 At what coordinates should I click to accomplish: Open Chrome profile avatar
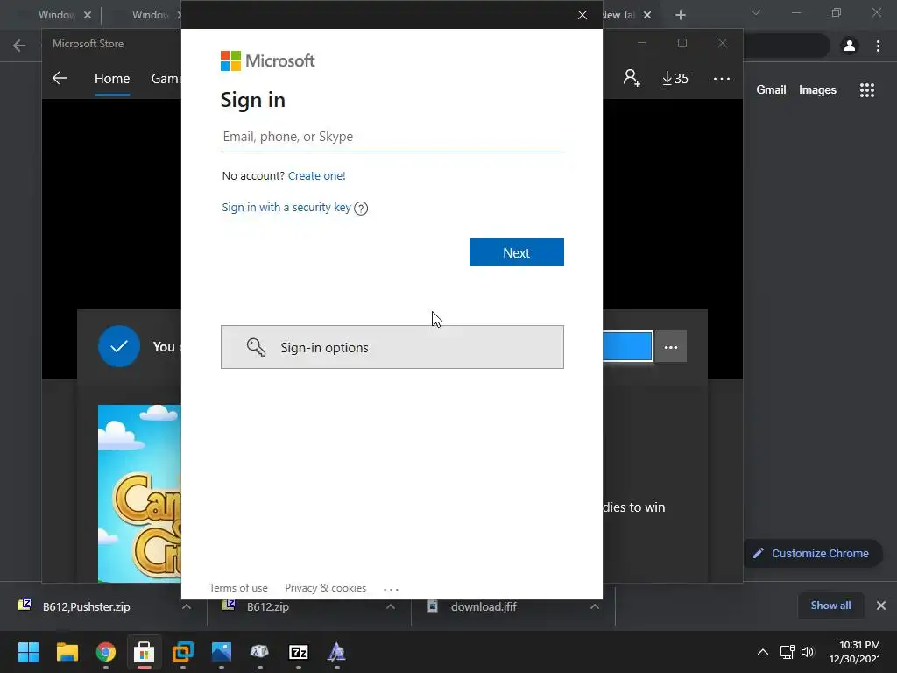850,46
